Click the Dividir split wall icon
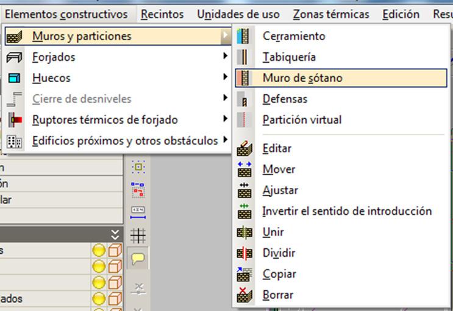453x311 pixels. click(244, 253)
